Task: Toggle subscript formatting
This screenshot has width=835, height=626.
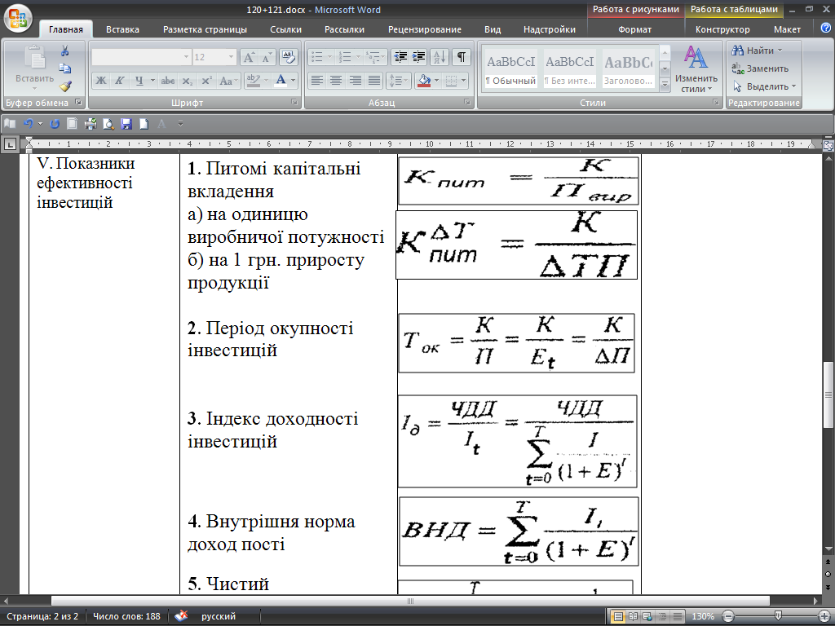Action: click(187, 81)
